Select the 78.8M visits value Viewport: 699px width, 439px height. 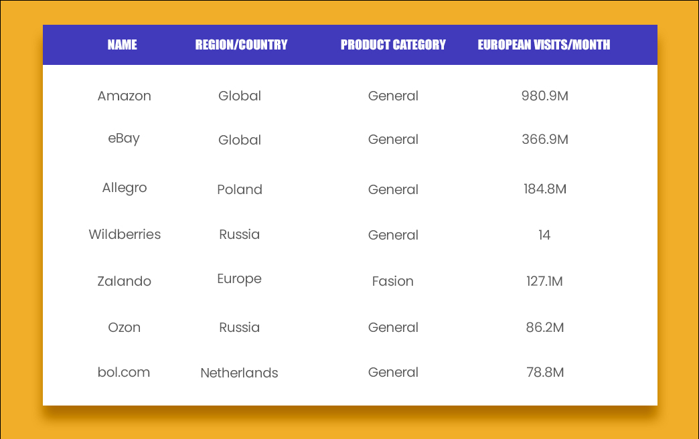coord(545,372)
